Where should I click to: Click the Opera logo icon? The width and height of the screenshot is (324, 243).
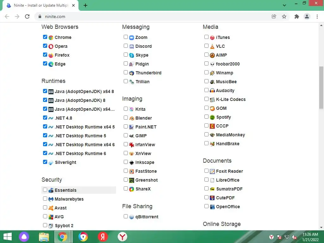coord(51,47)
